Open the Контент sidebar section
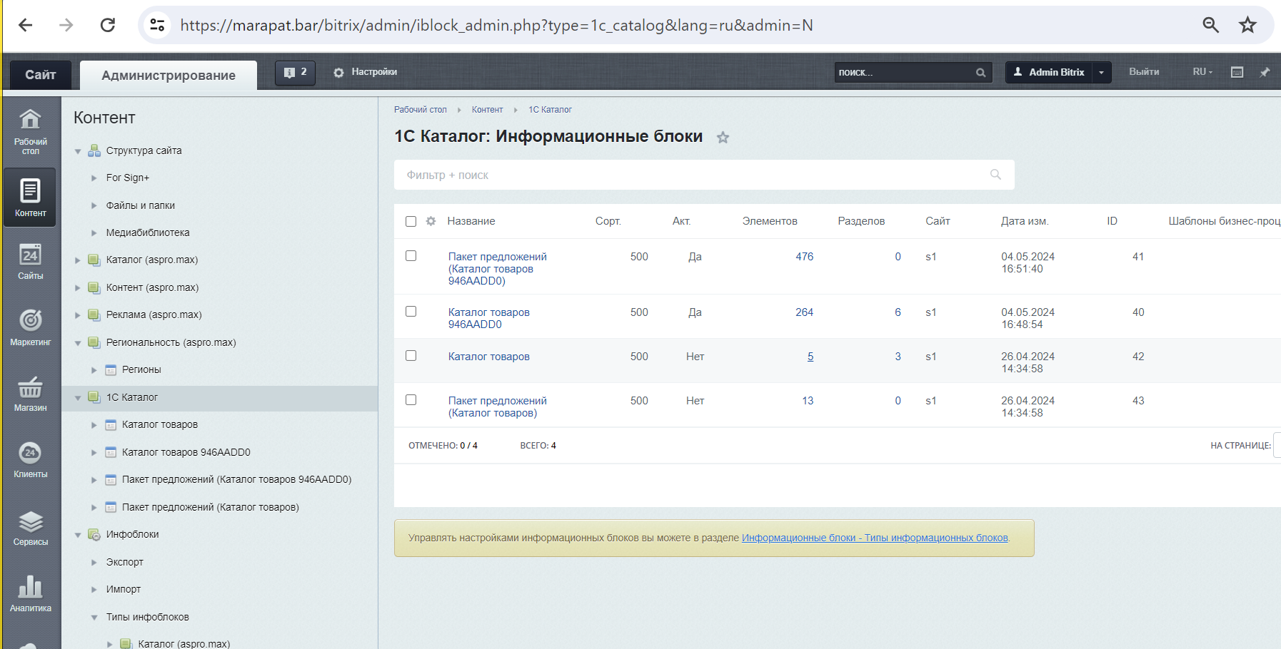Image resolution: width=1281 pixels, height=649 pixels. point(30,198)
